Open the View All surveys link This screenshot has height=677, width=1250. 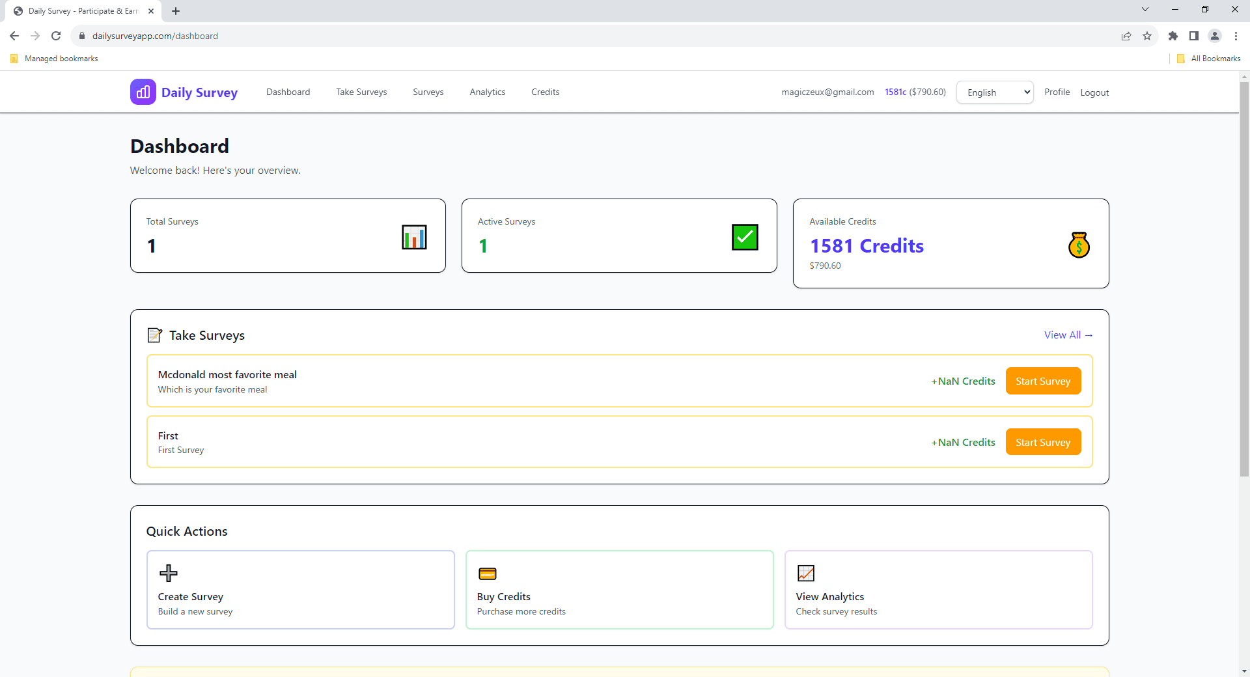click(x=1067, y=335)
